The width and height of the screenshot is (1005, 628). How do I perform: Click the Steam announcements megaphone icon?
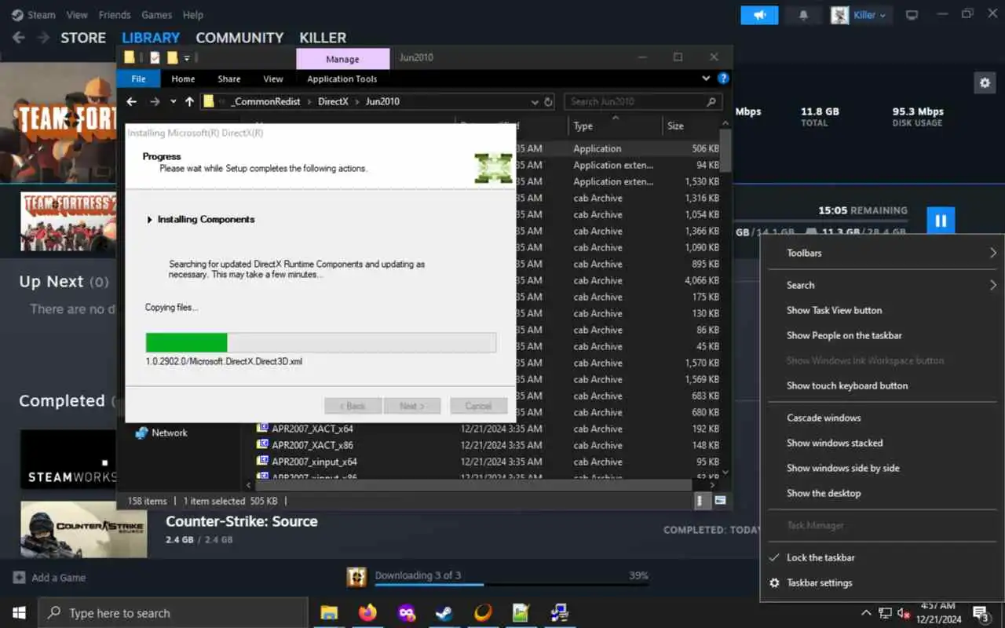click(759, 15)
